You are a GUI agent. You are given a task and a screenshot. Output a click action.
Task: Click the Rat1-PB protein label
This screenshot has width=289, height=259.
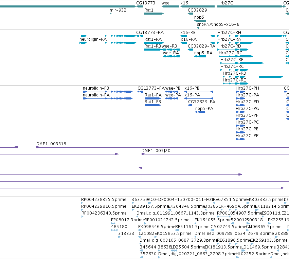pyautogui.click(x=153, y=102)
